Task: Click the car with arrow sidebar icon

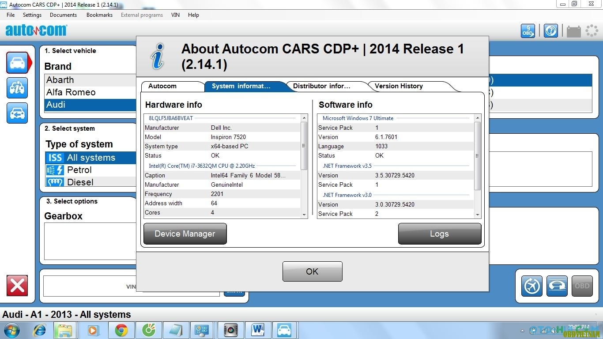Action: 17,113
